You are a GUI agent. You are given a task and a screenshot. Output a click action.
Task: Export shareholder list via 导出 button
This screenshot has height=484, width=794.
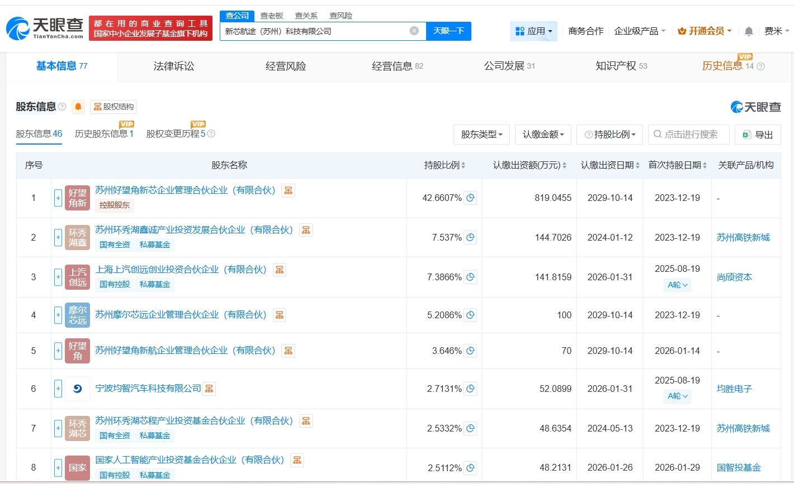click(x=758, y=135)
